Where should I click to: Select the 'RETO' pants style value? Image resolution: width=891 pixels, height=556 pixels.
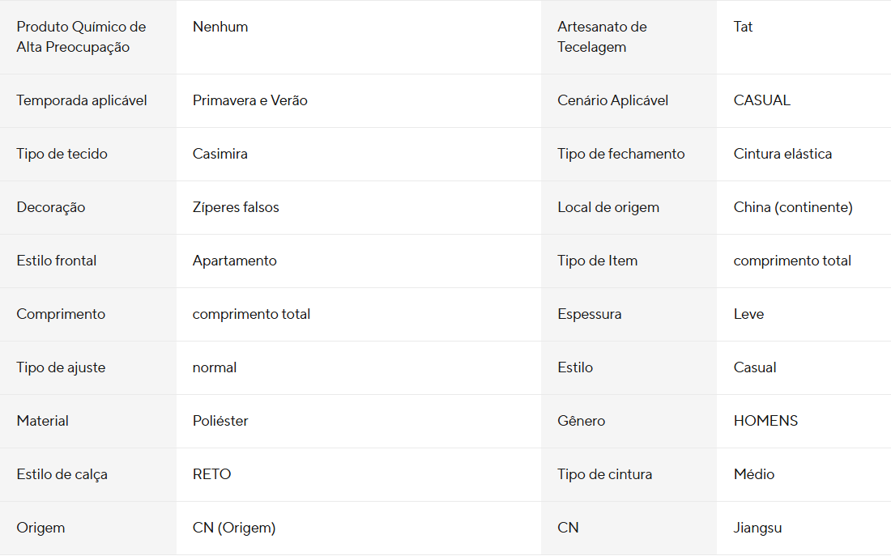tap(211, 474)
